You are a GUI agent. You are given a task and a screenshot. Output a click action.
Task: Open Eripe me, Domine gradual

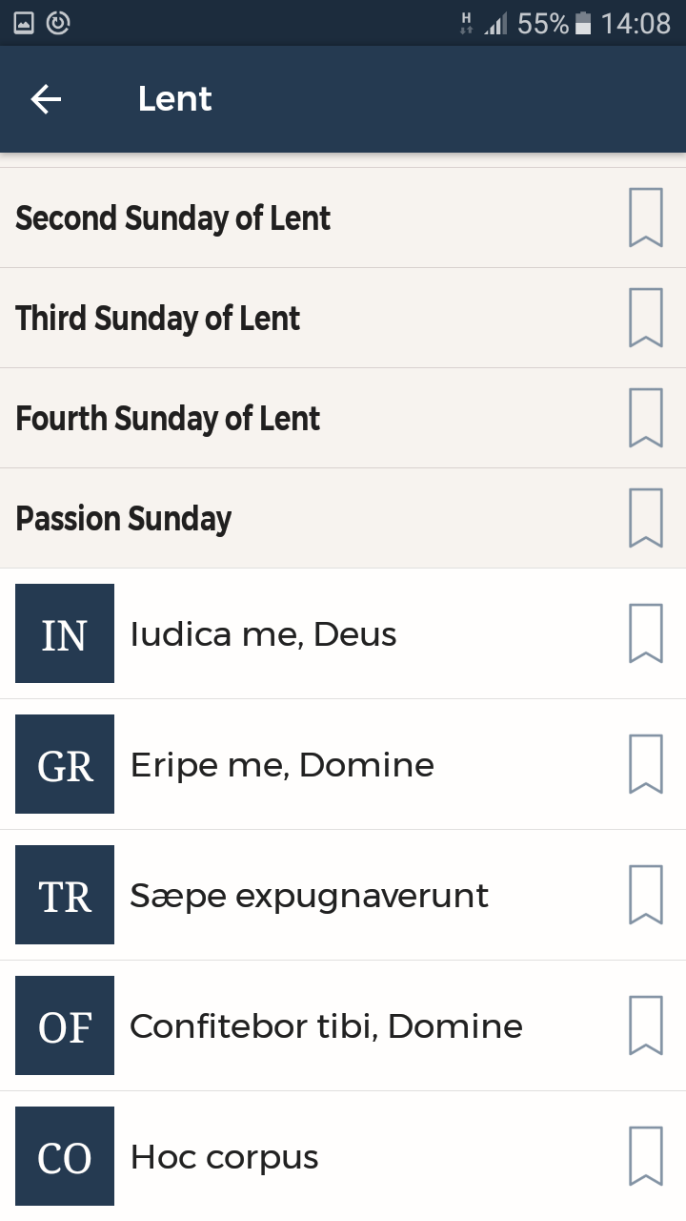point(282,765)
